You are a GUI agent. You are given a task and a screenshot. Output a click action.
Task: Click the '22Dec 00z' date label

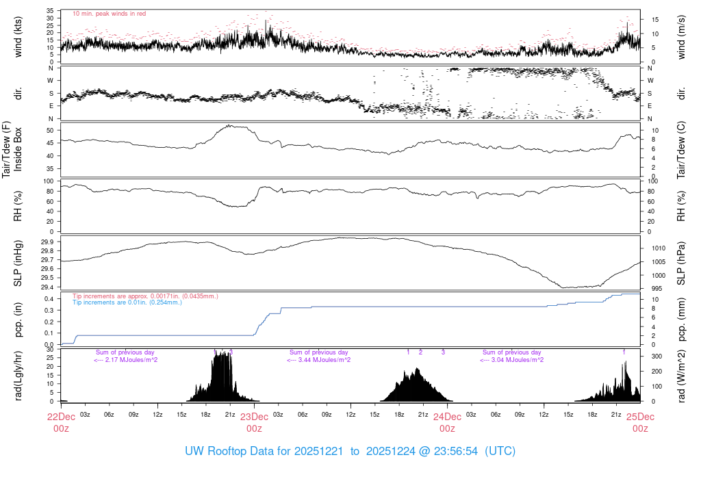pyautogui.click(x=61, y=423)
